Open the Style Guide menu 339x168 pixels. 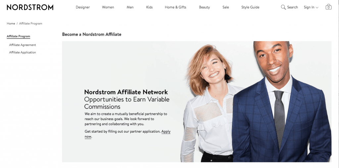point(250,7)
